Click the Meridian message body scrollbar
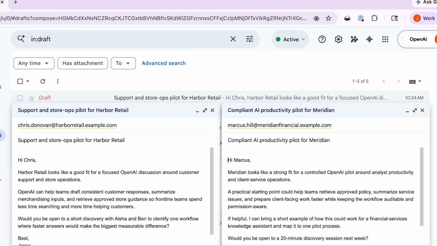Screen dimensions: 437x246 pyautogui.click(x=422, y=187)
